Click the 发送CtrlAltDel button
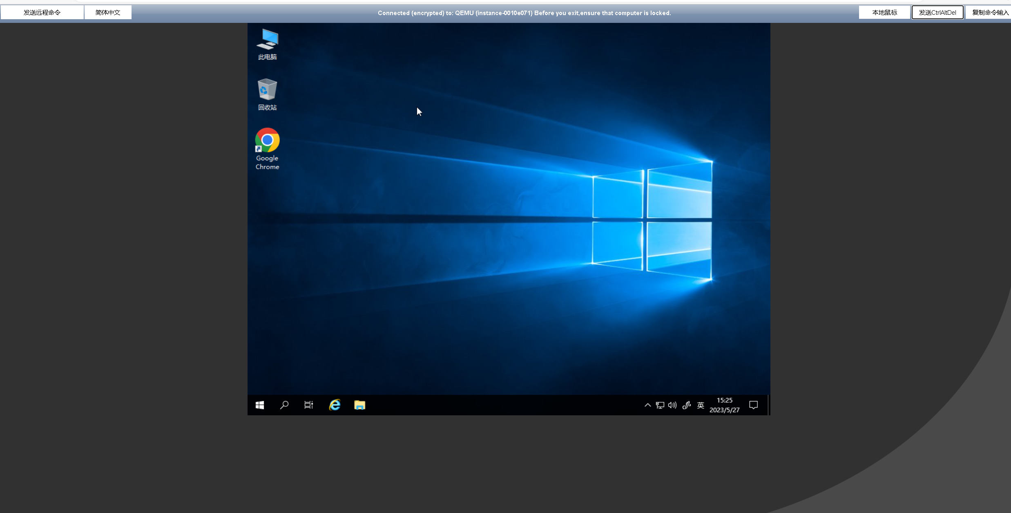This screenshot has width=1011, height=513. 937,12
